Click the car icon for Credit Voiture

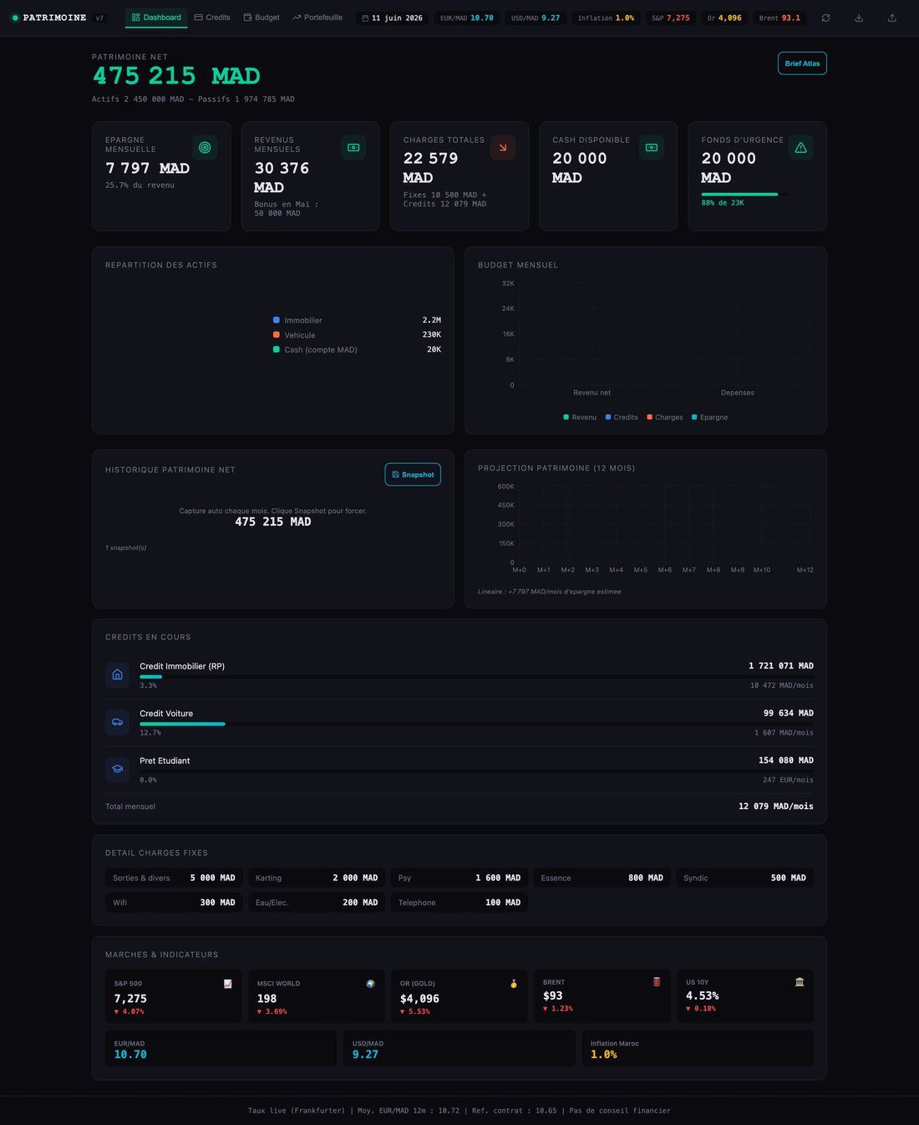pos(117,722)
